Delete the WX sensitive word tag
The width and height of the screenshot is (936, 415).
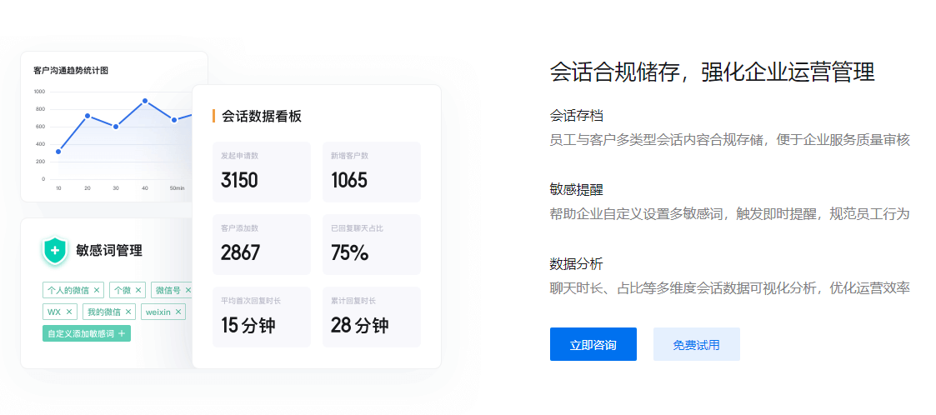68,312
